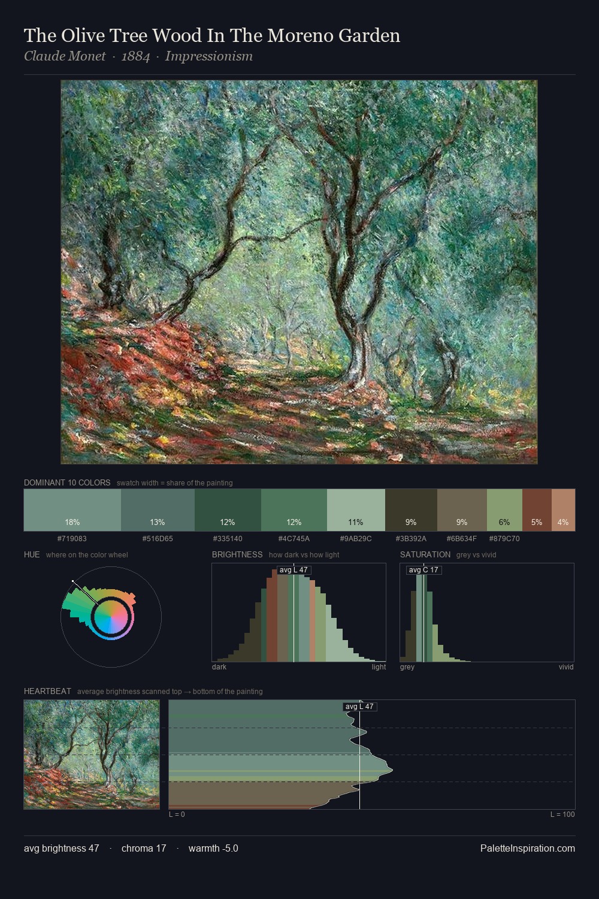Click the L = 100 axis label
599x899 pixels.
pos(562,814)
